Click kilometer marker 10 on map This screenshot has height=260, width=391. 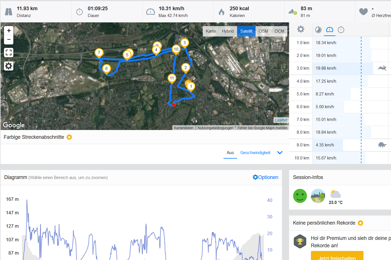(x=176, y=50)
